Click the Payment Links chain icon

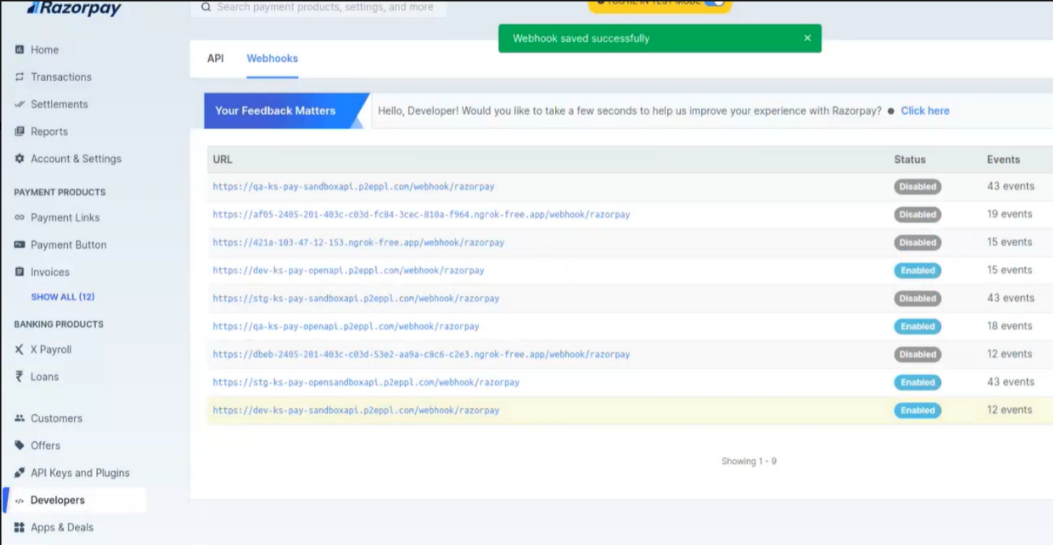pyautogui.click(x=20, y=217)
